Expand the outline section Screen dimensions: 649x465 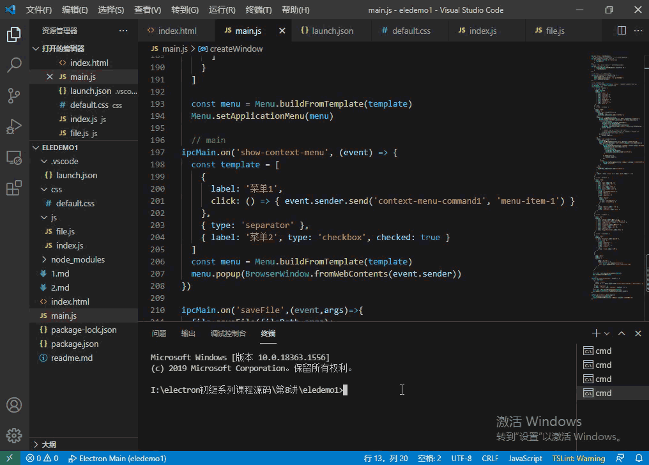(36, 445)
